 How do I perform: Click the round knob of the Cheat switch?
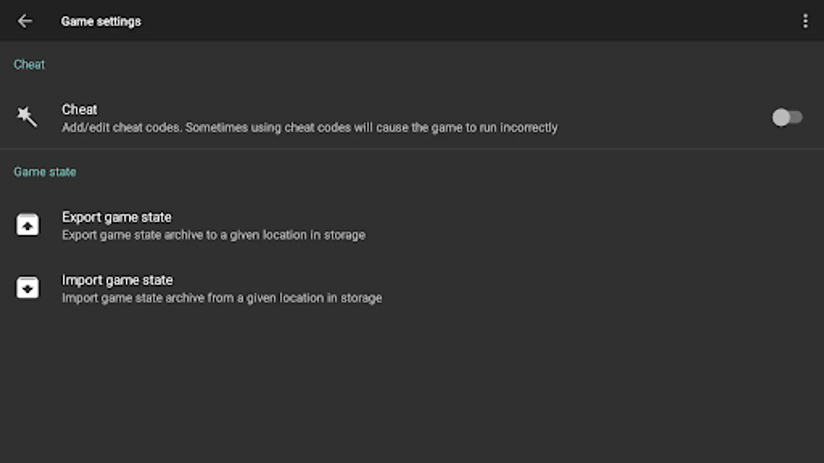coord(781,117)
